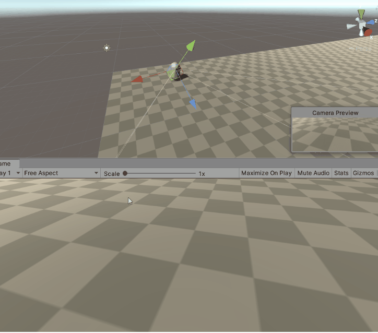Select the directional light sun icon

(x=107, y=47)
